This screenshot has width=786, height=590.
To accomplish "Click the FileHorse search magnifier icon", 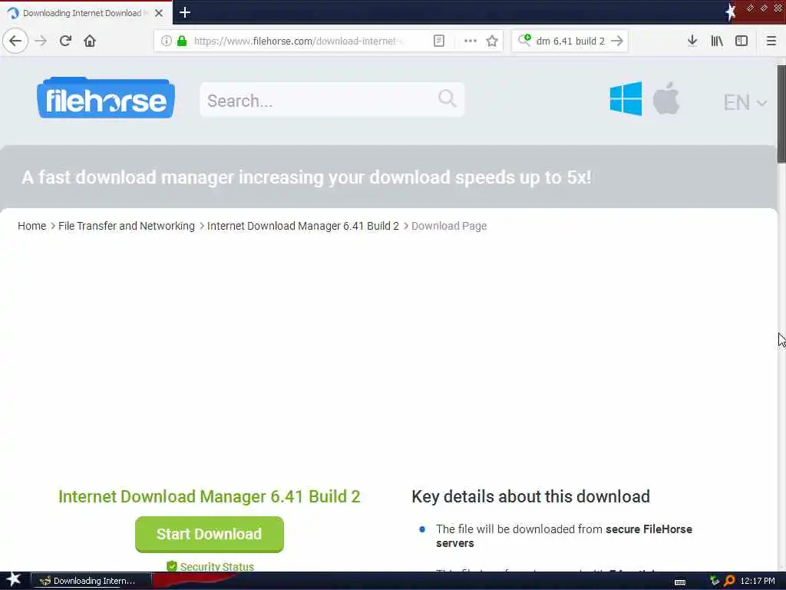I will (447, 99).
